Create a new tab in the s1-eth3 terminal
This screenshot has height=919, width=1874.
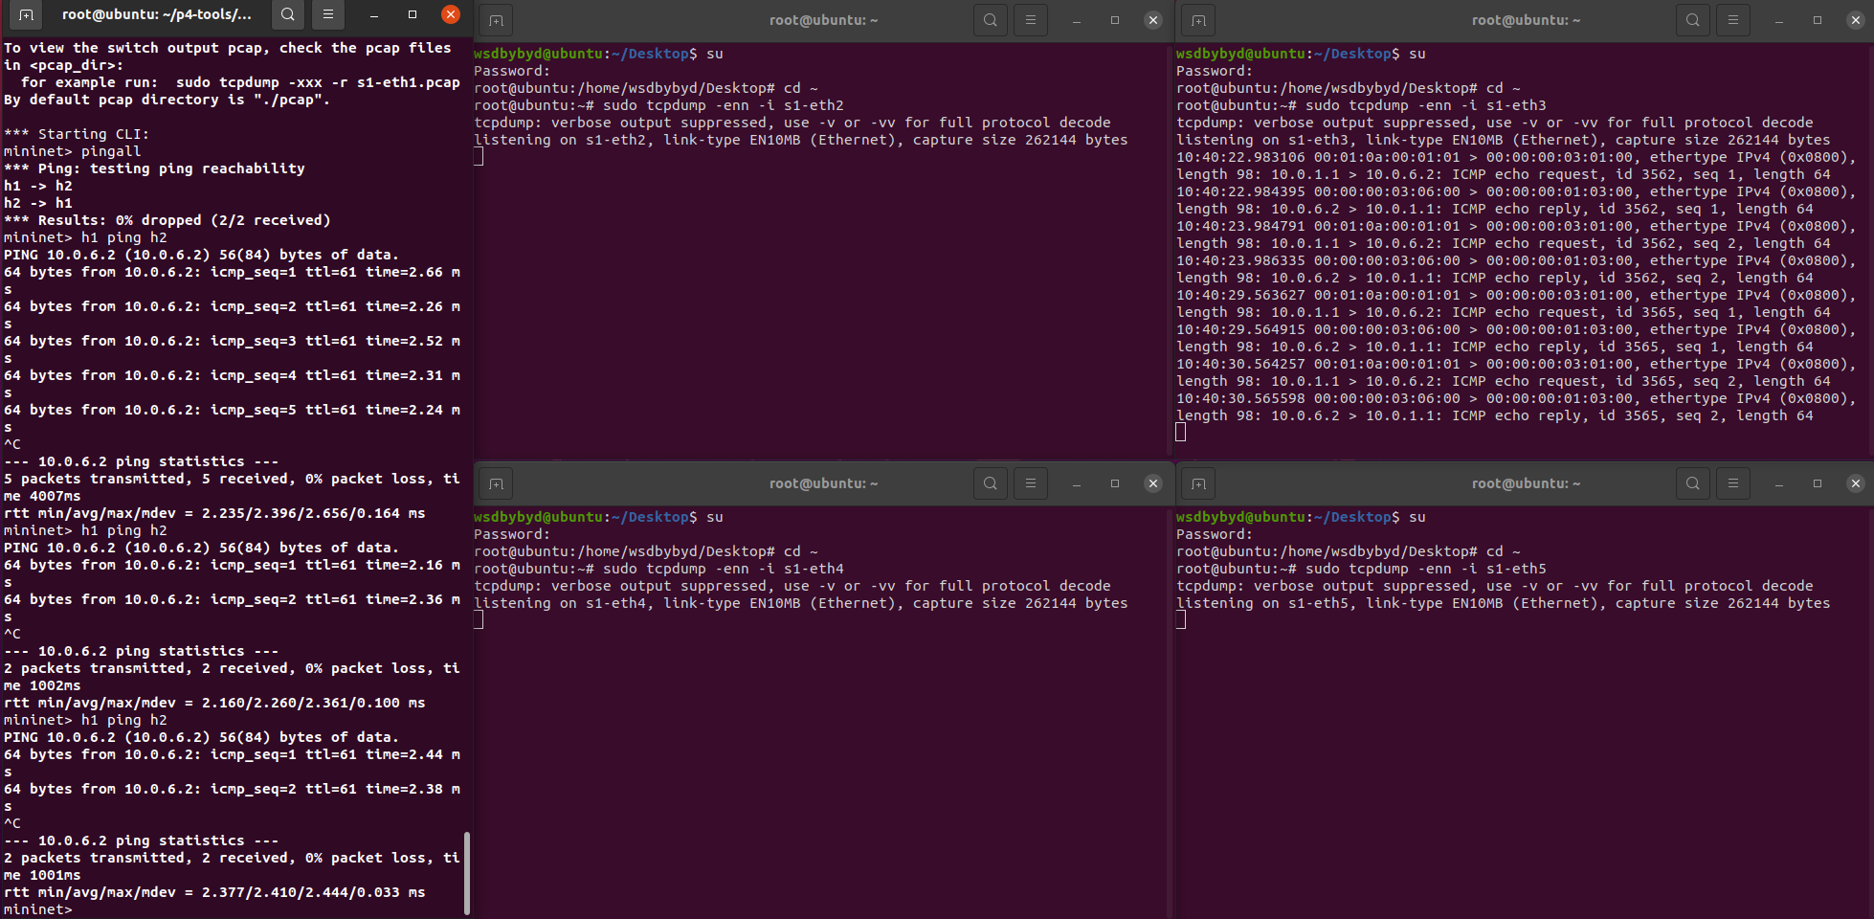(1198, 20)
